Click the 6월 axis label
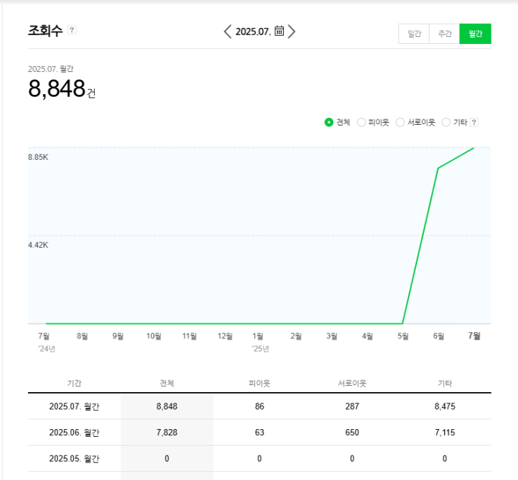Viewport: 518px width, 480px height. click(x=439, y=336)
